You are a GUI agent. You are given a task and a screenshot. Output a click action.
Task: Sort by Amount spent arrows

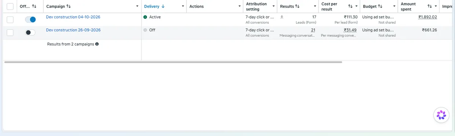pyautogui.click(x=430, y=6)
